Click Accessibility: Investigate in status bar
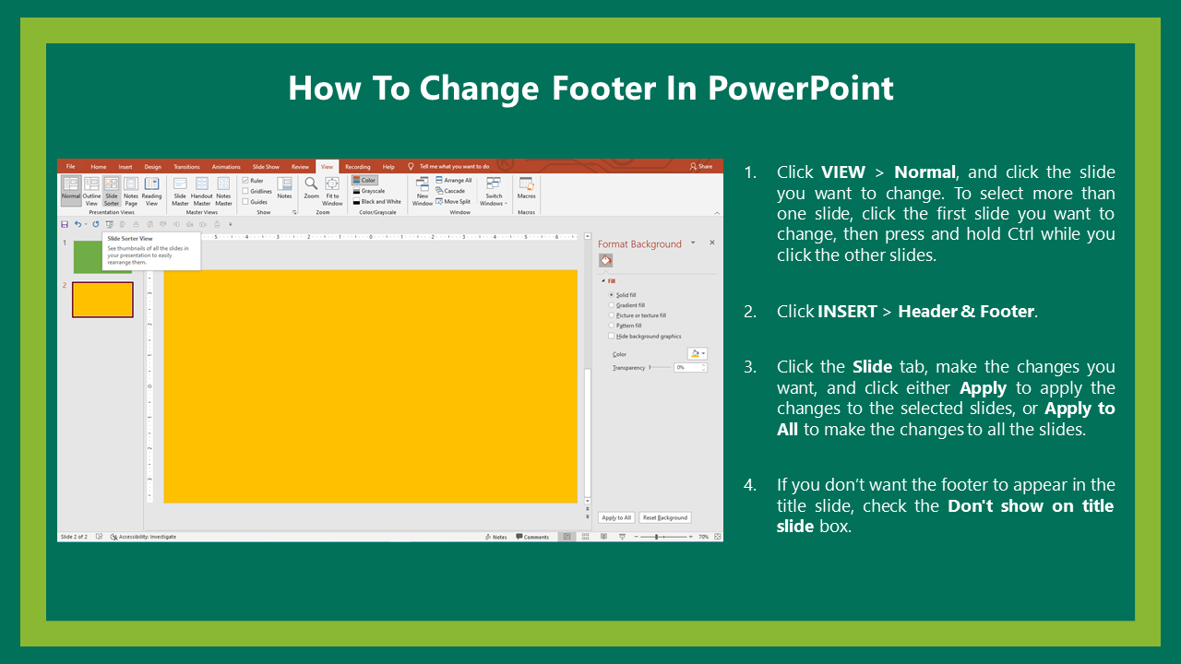The image size is (1181, 664). (143, 537)
